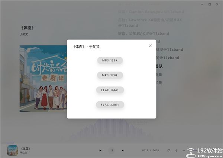This screenshot has width=223, height=158.
Task: Click the 00:15 / 04:19 playback time display
Action: tap(151, 150)
